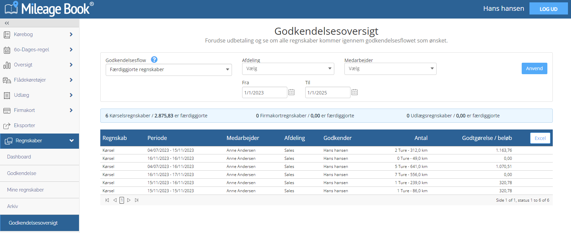
Task: Collapse the Regnskaber menu chevron
Action: tap(72, 141)
